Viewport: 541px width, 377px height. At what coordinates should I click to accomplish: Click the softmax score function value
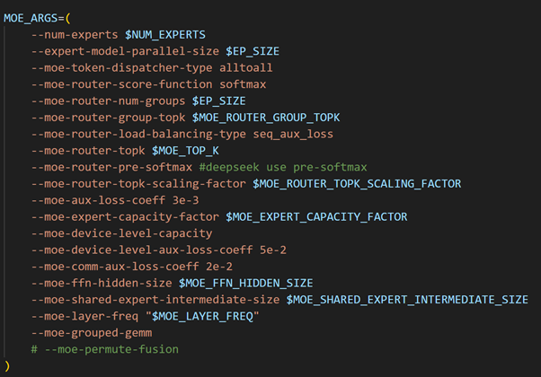(x=243, y=84)
